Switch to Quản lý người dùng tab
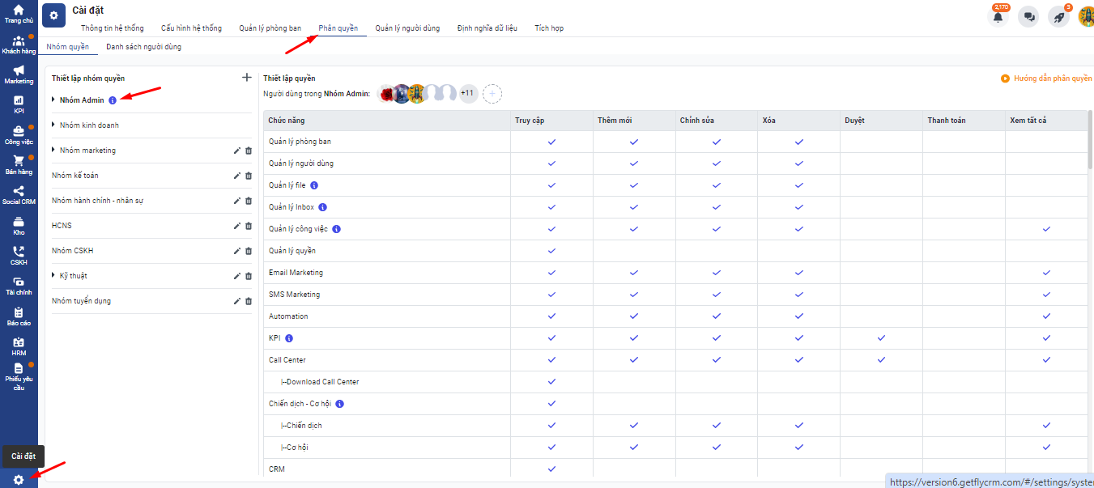This screenshot has height=488, width=1094. pos(407,28)
